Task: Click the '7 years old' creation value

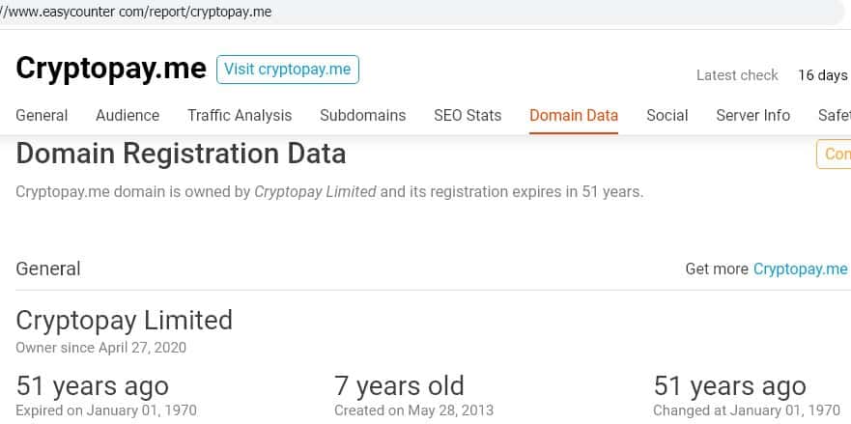Action: click(x=399, y=386)
